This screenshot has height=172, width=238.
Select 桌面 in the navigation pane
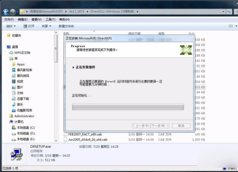[15, 47]
